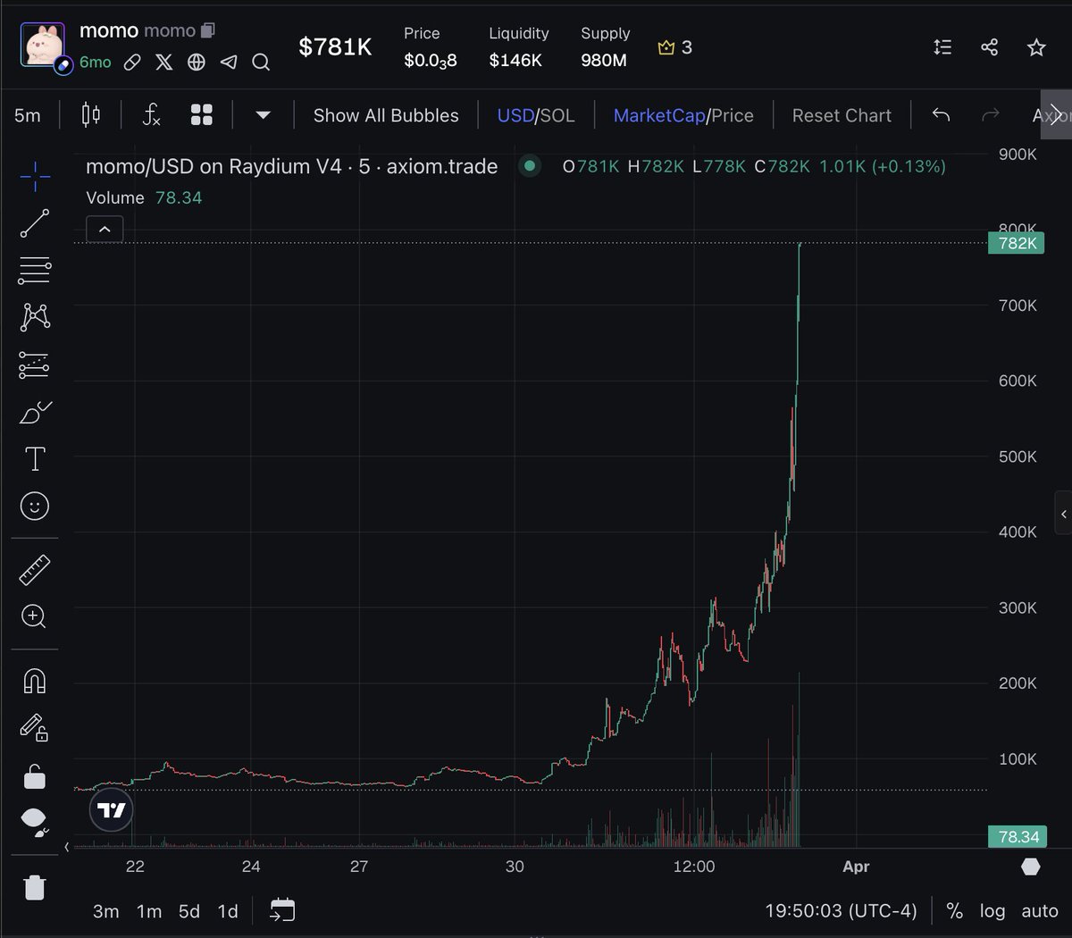Click the TradingView logo badge

(112, 810)
